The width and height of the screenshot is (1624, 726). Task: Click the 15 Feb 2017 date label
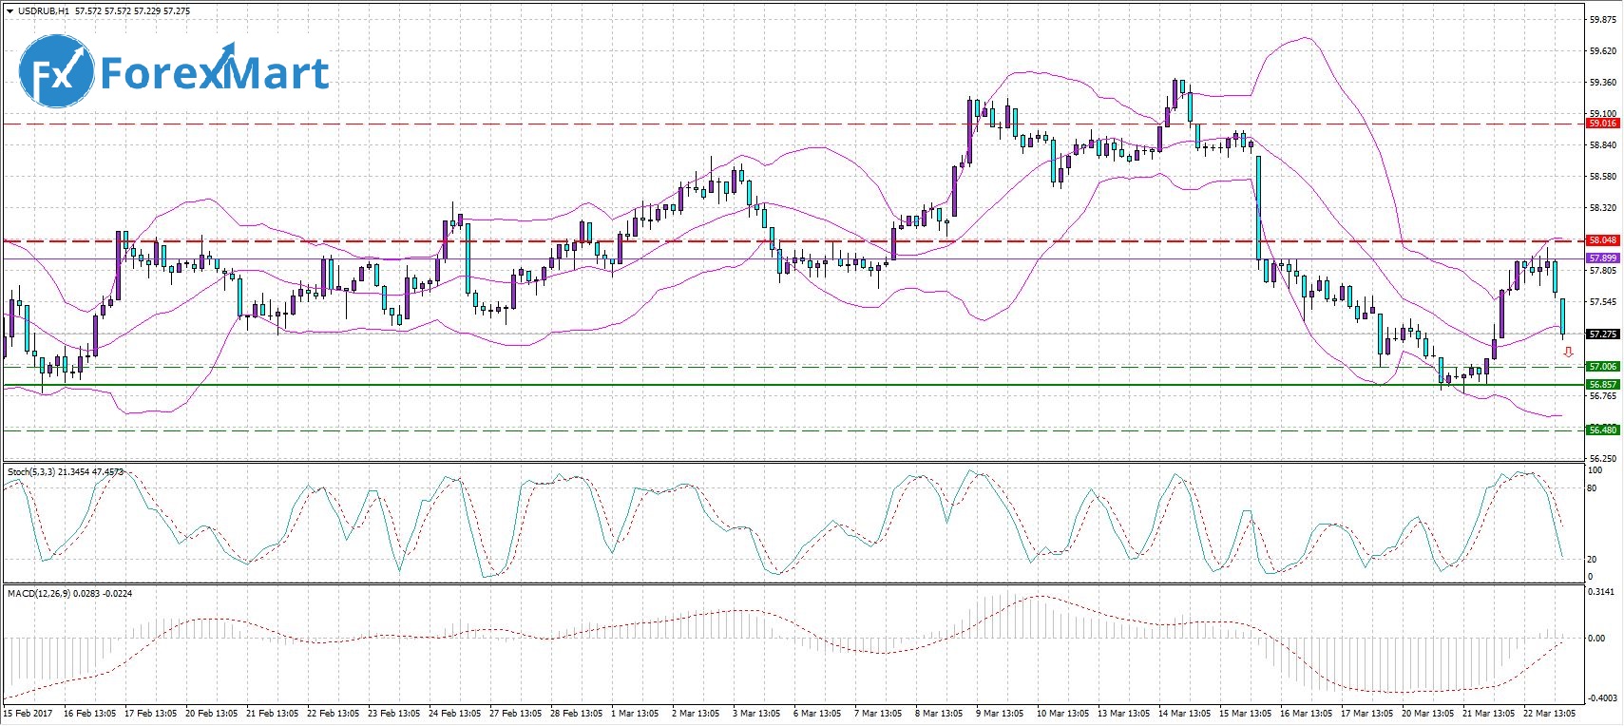(x=28, y=714)
